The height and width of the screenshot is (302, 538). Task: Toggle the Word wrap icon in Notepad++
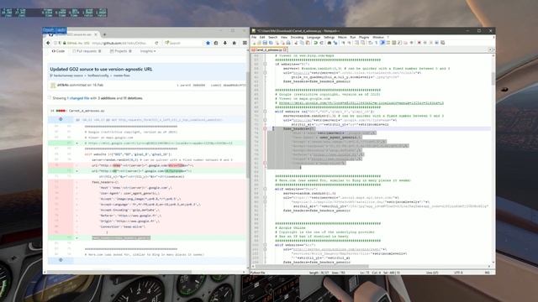(370, 43)
